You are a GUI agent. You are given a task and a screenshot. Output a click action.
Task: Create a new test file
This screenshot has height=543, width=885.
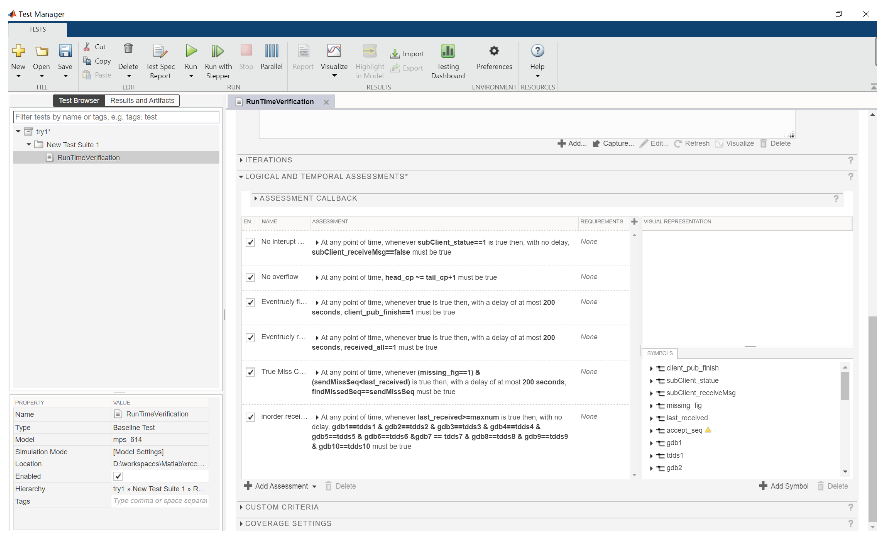coord(18,60)
